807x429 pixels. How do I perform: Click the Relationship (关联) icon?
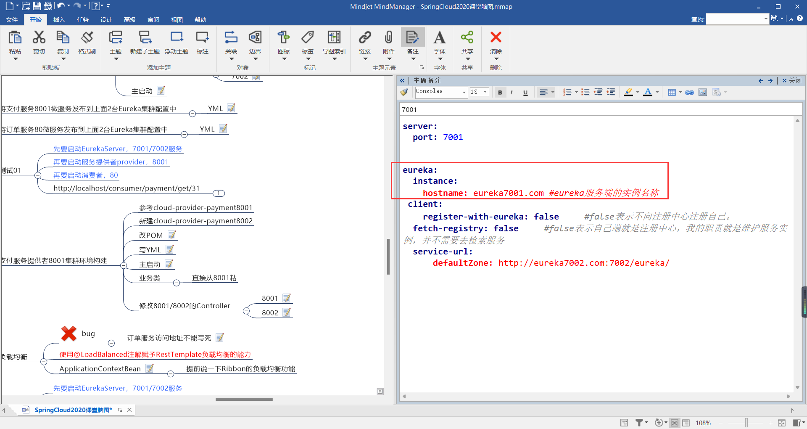click(x=231, y=38)
